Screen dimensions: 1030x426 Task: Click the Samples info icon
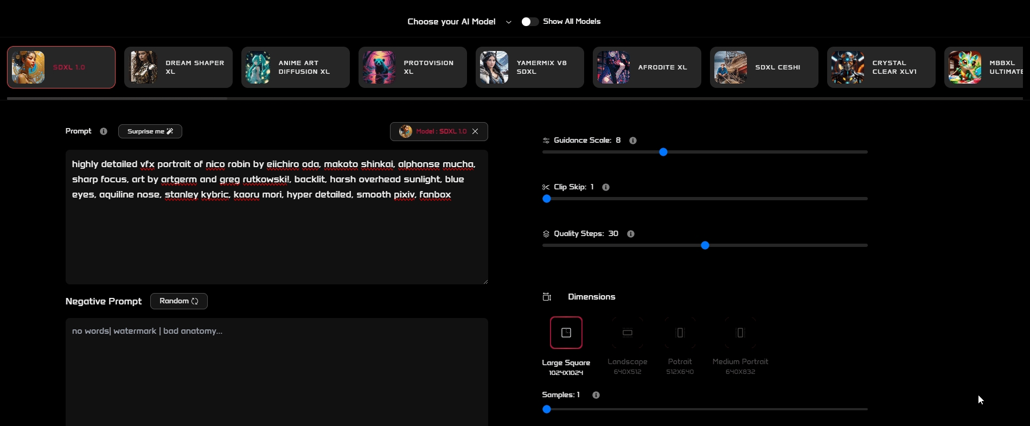[596, 395]
